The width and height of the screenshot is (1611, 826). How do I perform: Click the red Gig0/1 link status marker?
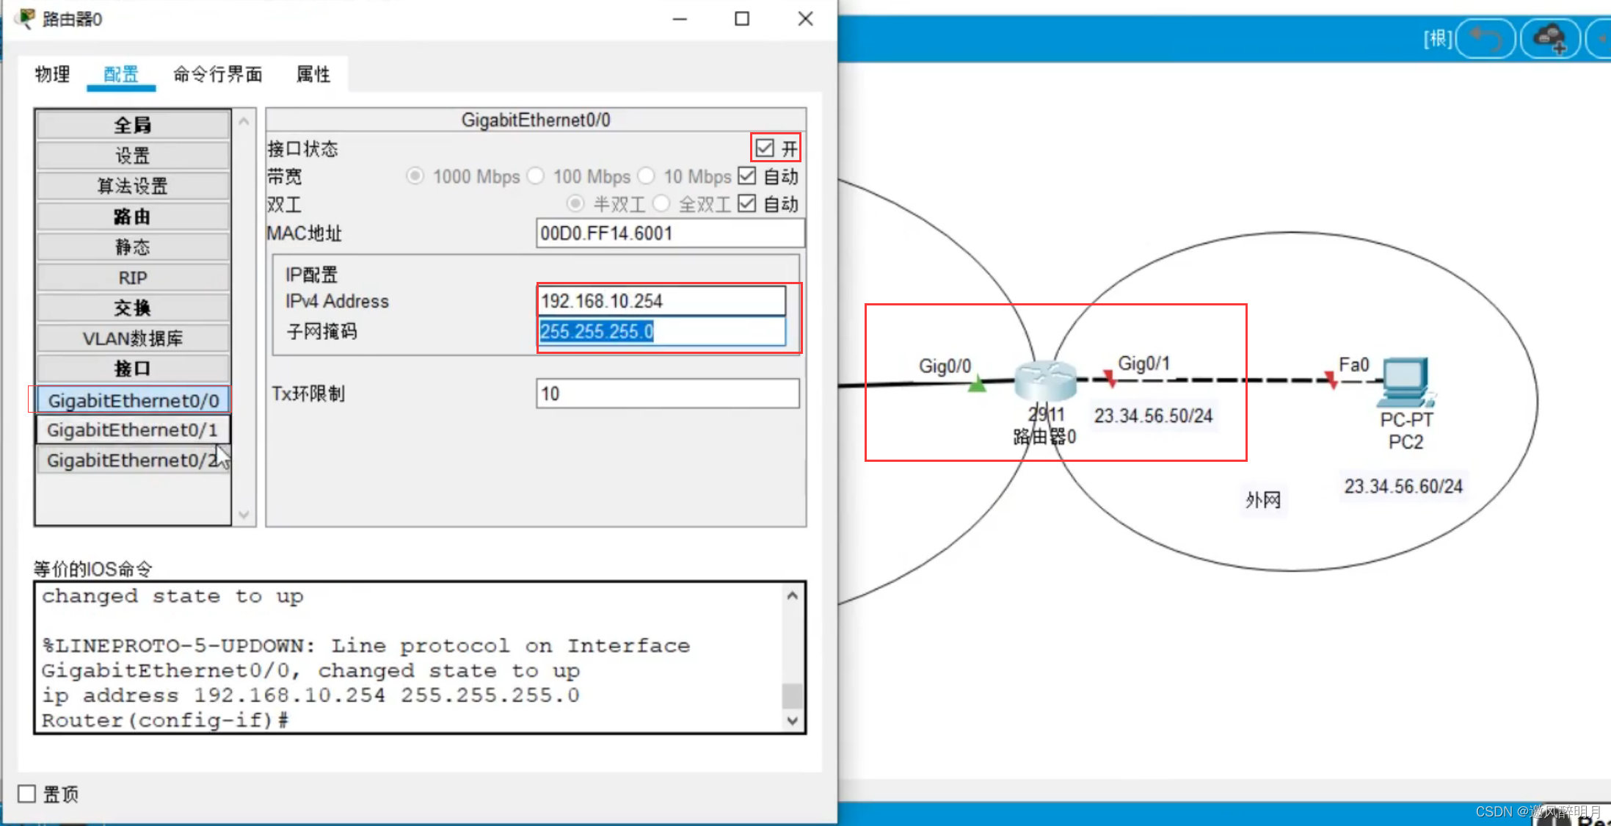tap(1110, 379)
